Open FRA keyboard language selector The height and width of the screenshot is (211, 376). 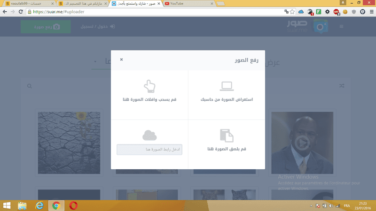[347, 206]
